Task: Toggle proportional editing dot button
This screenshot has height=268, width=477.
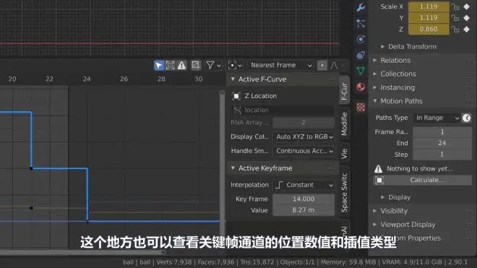Action: click(322, 65)
